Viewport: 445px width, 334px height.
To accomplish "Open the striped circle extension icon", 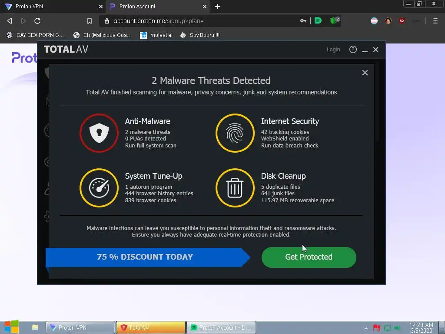I will (374, 21).
